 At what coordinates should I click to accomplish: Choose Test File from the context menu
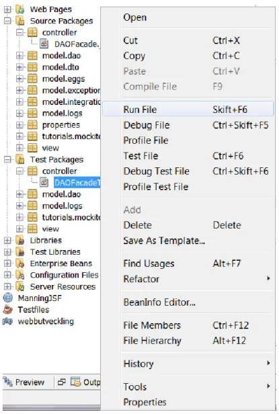188,156
